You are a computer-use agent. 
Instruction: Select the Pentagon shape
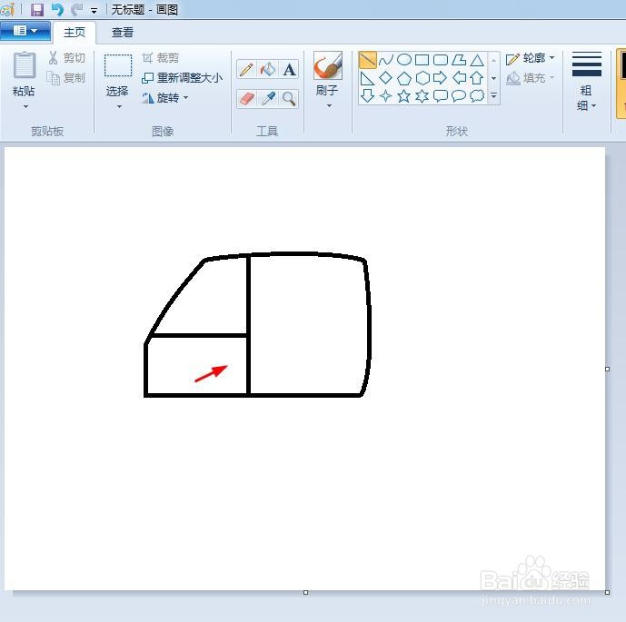(x=404, y=78)
